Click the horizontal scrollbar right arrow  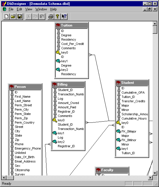click(x=150, y=178)
